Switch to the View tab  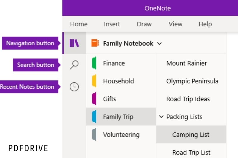[x=176, y=24]
